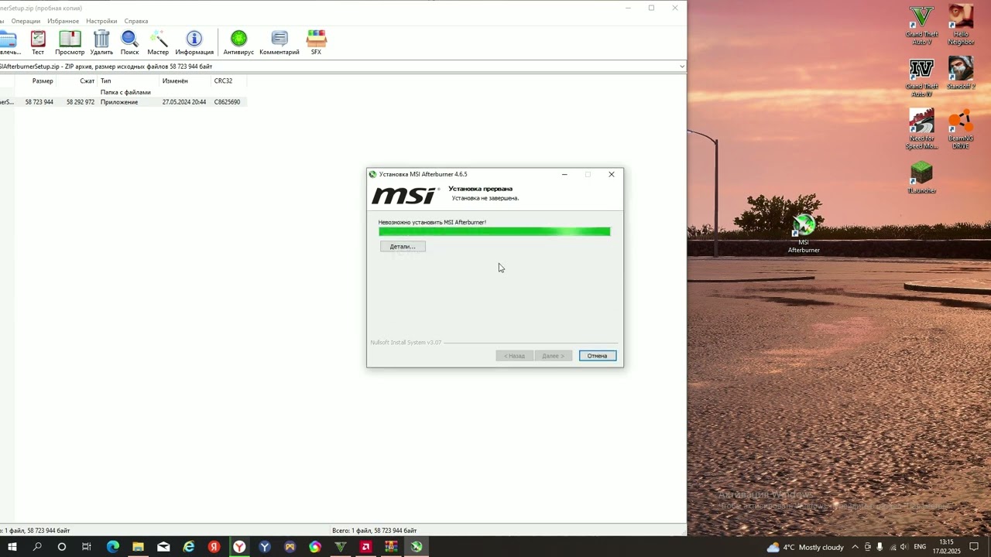Click the Standoff 2 desktop shortcut
This screenshot has width=991, height=557.
[961, 74]
